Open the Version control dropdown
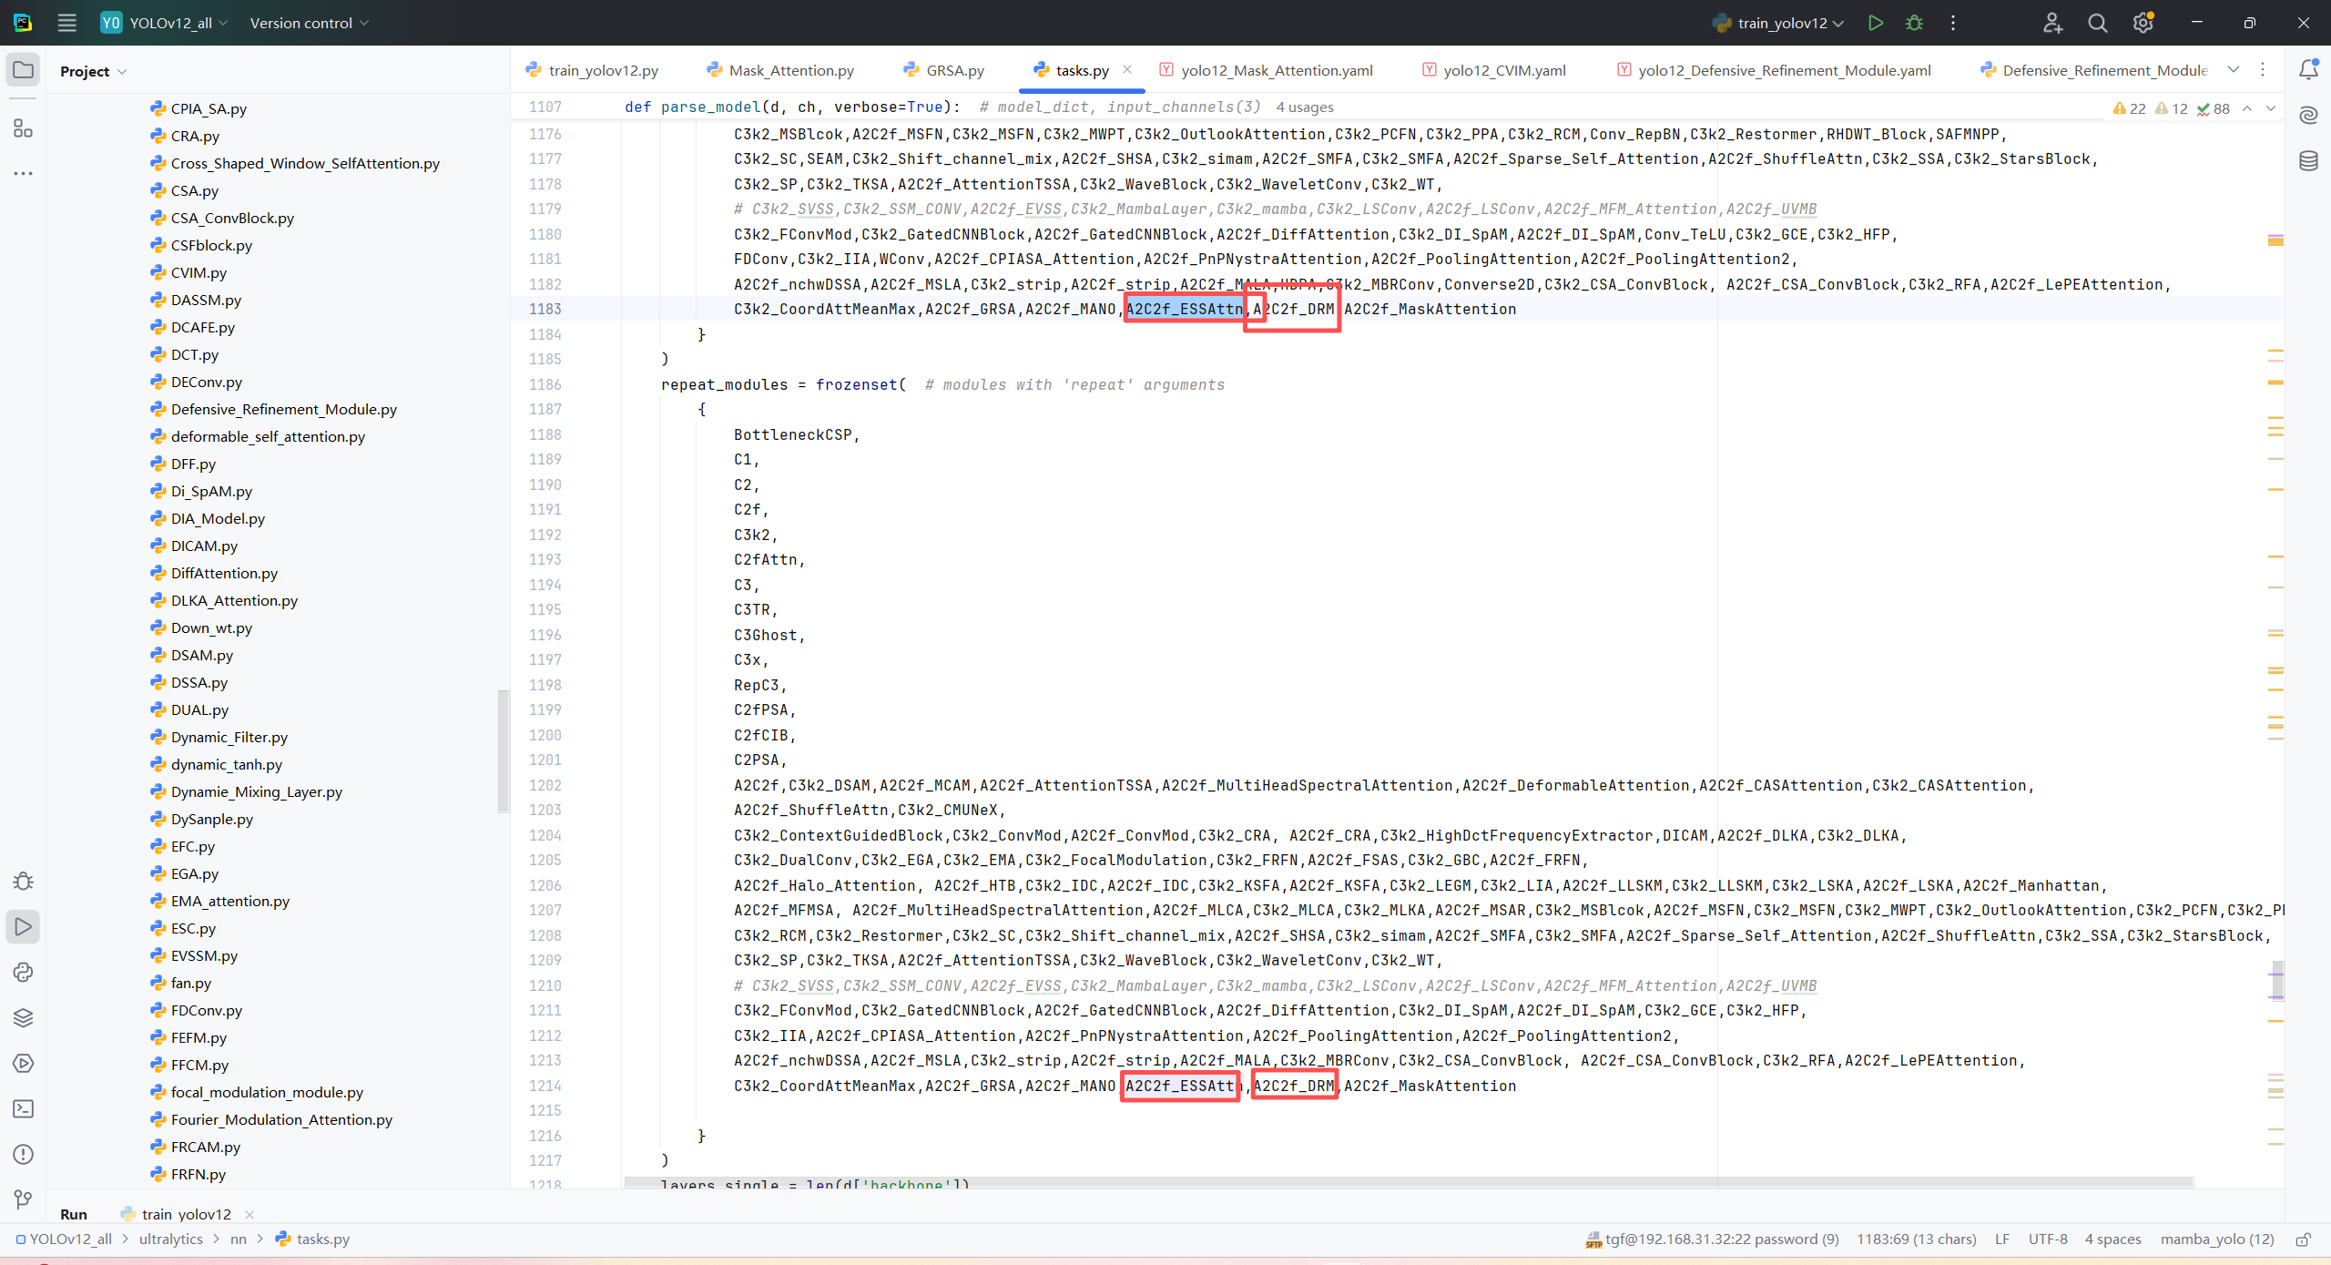Image resolution: width=2331 pixels, height=1265 pixels. click(309, 23)
